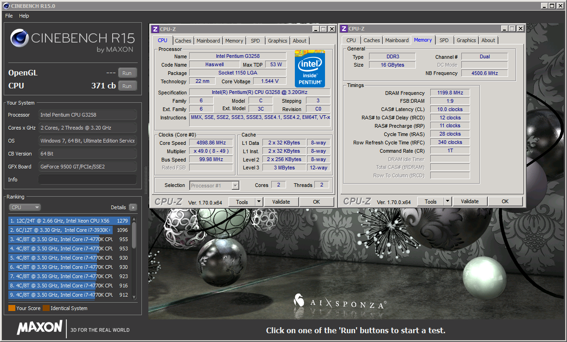
Task: Click the Command Rate value 1T
Action: tap(450, 151)
